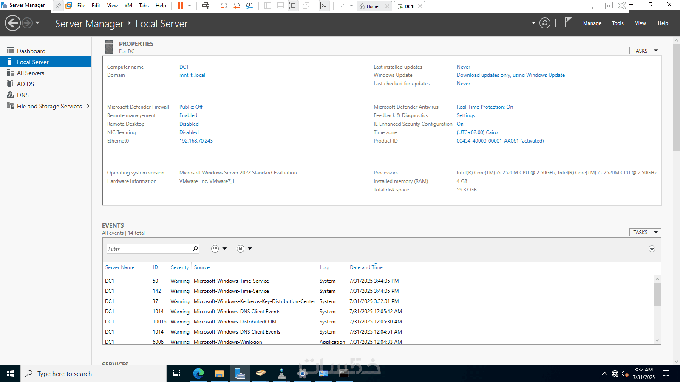Open the VMware power options dropdown
The image size is (680, 382).
tap(190, 6)
